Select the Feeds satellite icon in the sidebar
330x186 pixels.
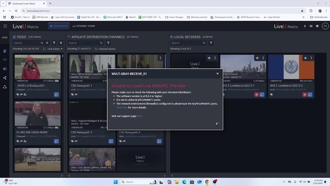pos(5,51)
